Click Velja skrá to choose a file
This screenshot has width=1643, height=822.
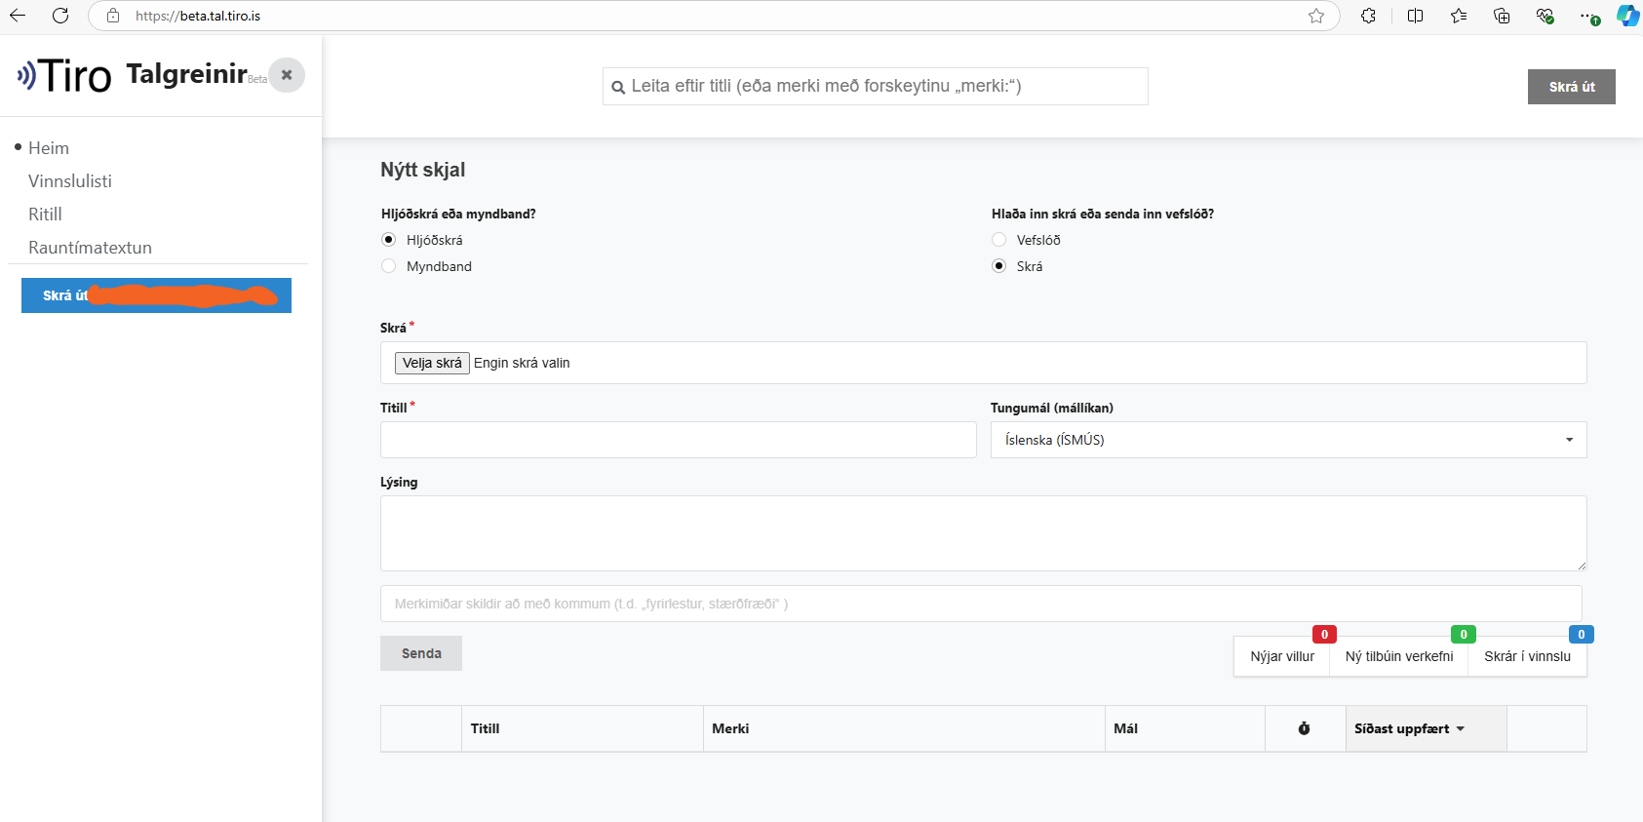[x=432, y=363]
